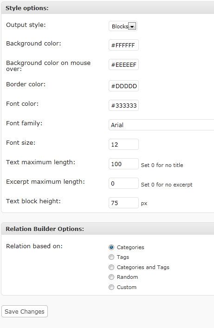The width and height of the screenshot is (214, 328).
Task: Click the Border color input field
Action: [x=123, y=86]
